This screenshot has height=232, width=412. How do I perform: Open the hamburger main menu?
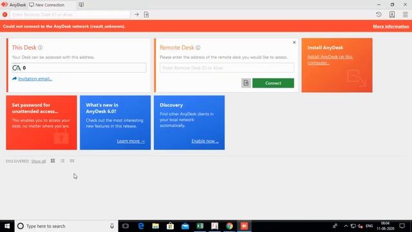coord(405,14)
